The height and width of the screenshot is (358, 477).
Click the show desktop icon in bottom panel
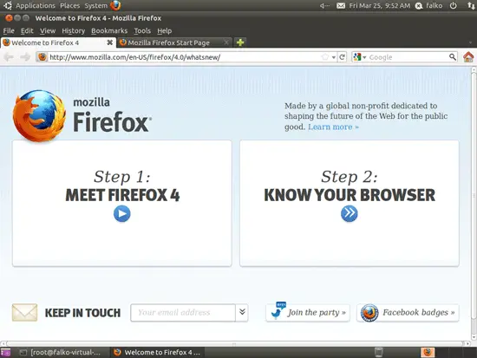[x=5, y=353]
